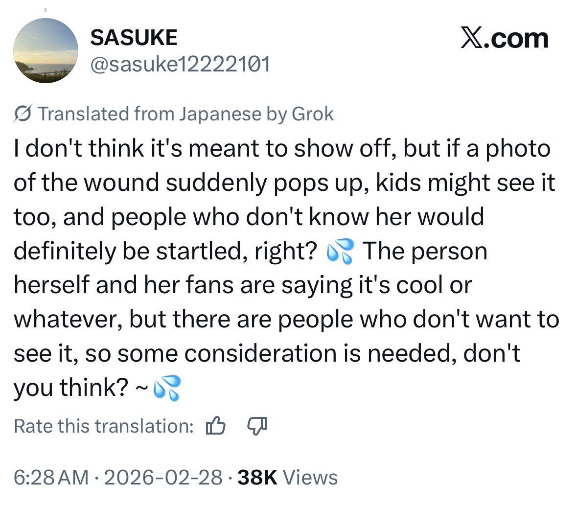Open the @sasuke12222101 handle link
Viewport: 577px width, 507px height.
point(180,63)
